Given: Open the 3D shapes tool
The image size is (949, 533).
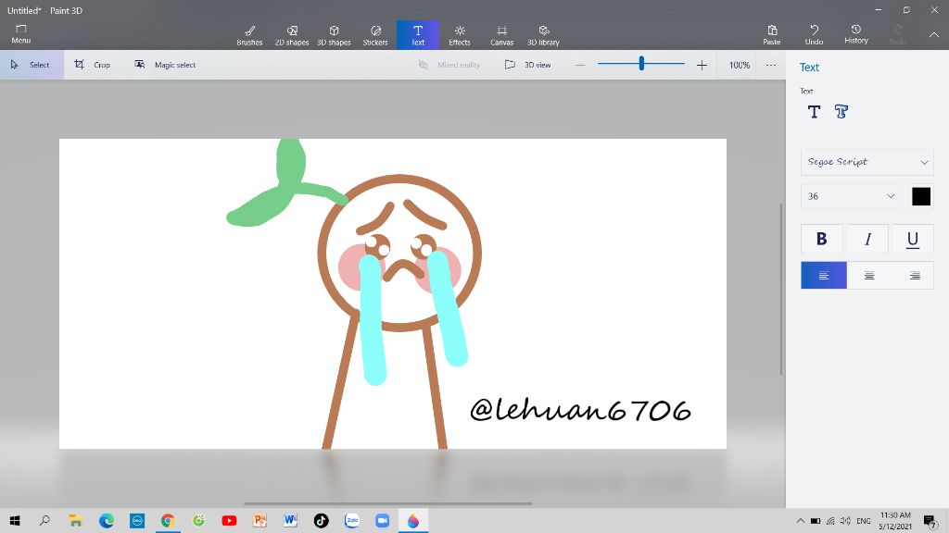Looking at the screenshot, I should (334, 35).
